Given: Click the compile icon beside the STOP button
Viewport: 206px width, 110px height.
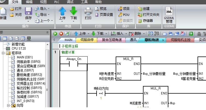Looking at the screenshot, I should (x=67, y=34).
